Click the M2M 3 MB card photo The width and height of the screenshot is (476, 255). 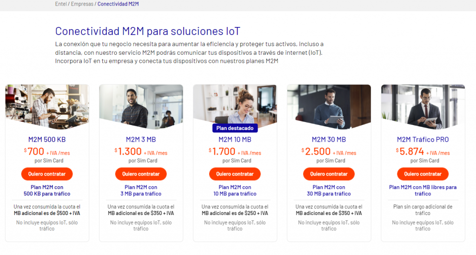(x=141, y=106)
